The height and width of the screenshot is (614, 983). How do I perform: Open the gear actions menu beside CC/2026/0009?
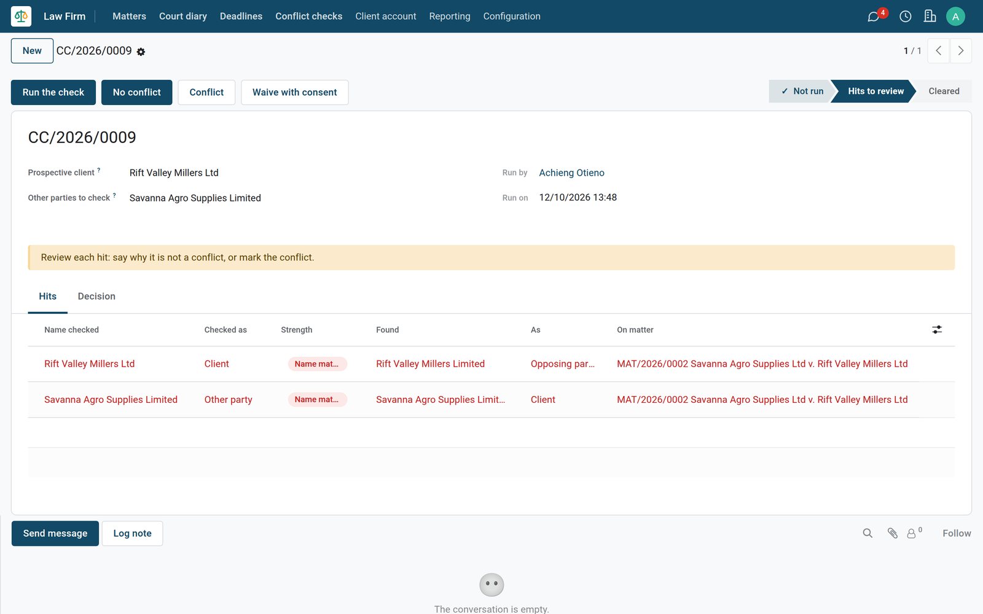pos(141,52)
